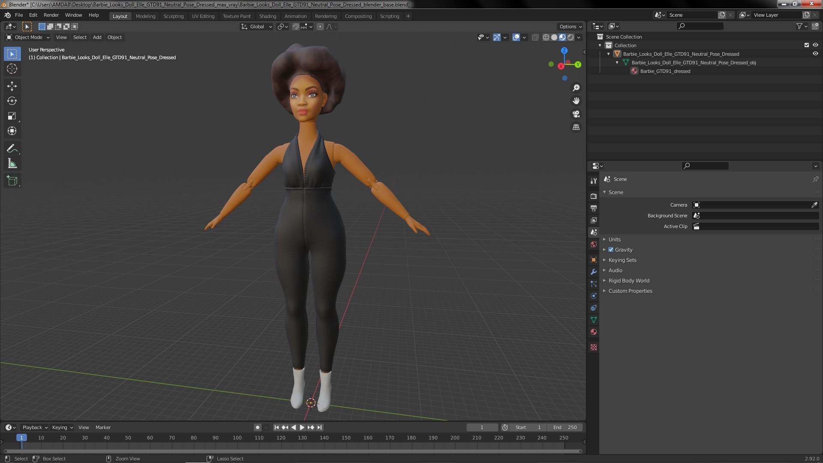Toggle X-ray display in viewport header
This screenshot has width=823, height=463.
[535, 37]
